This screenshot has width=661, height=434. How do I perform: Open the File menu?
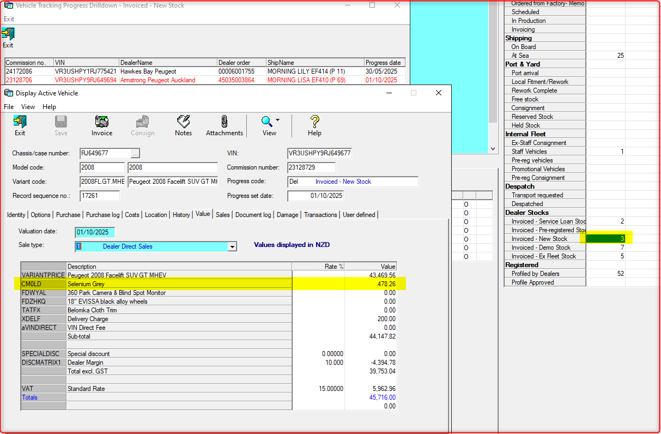[9, 107]
